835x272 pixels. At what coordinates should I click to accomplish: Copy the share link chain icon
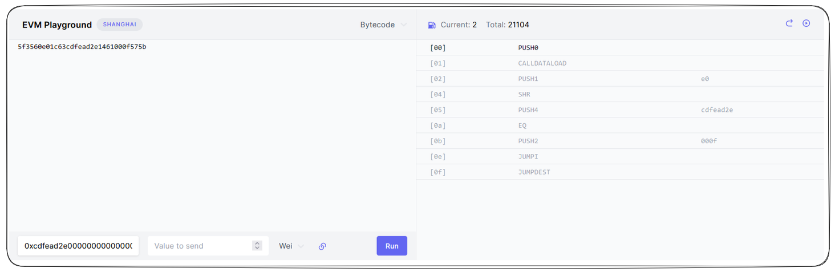point(322,246)
